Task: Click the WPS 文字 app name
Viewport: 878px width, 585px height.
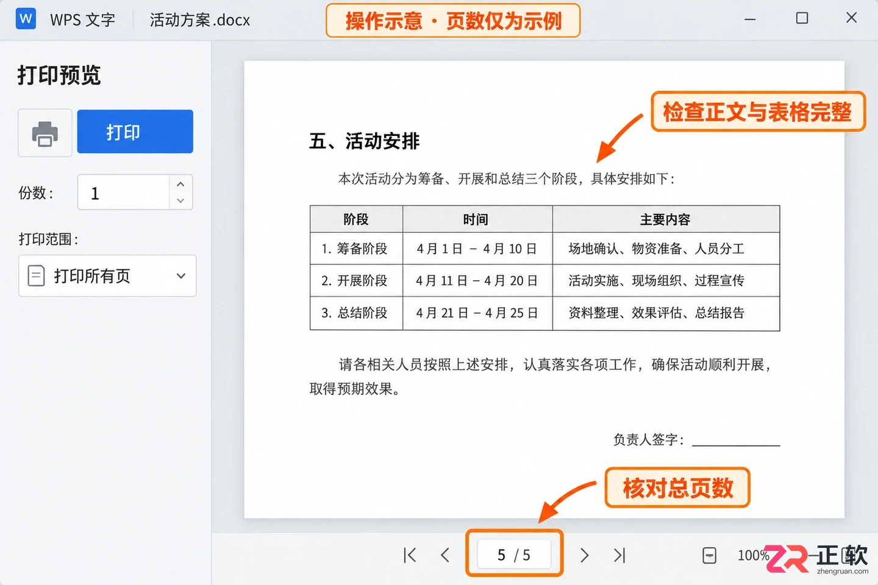Action: point(83,20)
